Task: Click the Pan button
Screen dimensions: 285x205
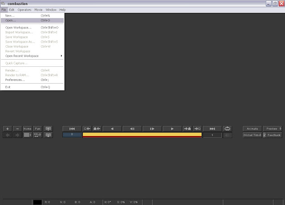Action: pos(37,129)
